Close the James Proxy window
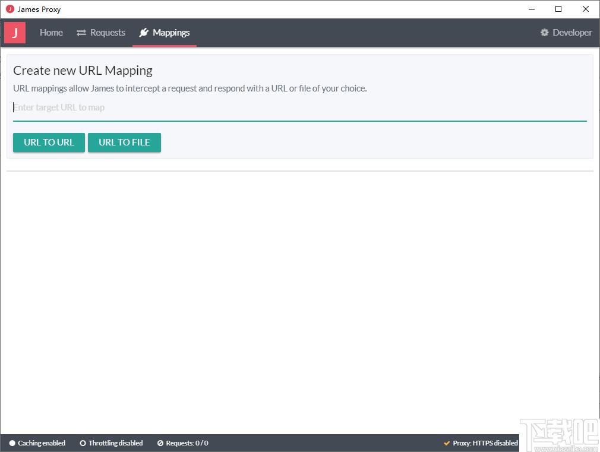The width and height of the screenshot is (600, 452). 586,9
